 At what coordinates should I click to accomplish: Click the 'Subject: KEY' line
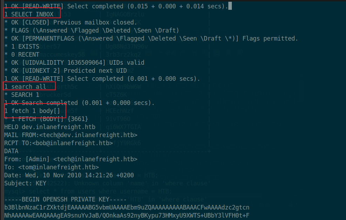25,183
